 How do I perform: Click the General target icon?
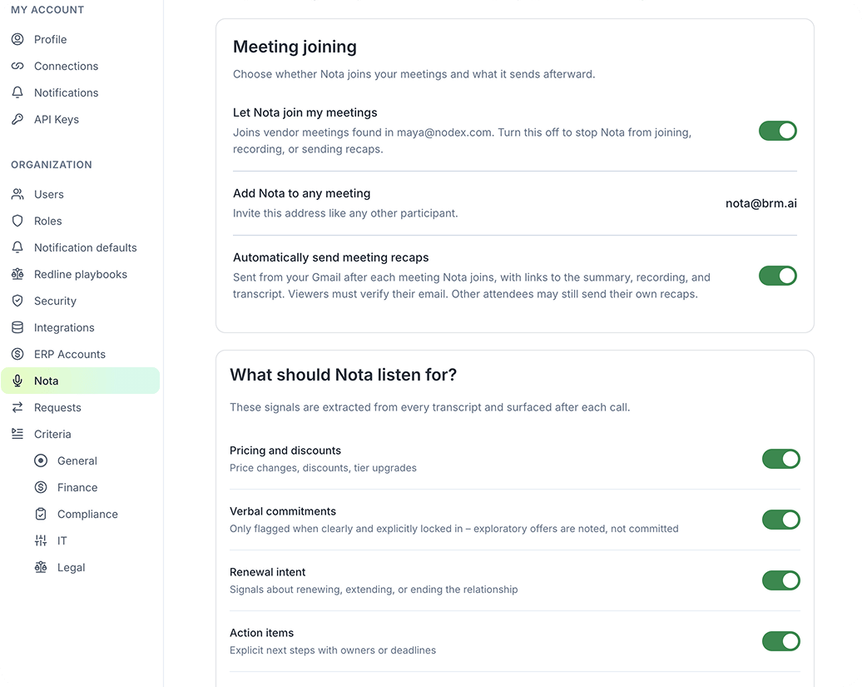point(41,461)
